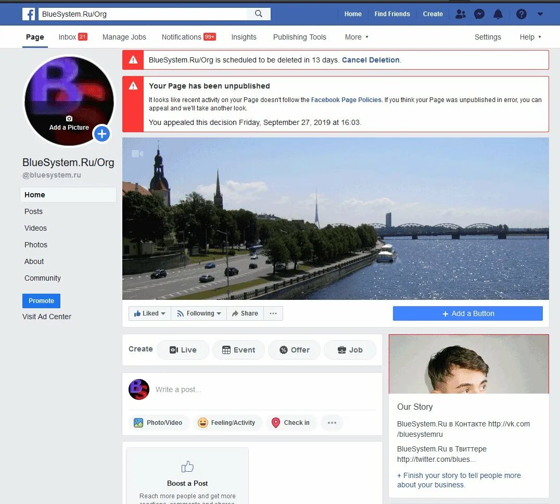Click the Promote button

pyautogui.click(x=42, y=301)
